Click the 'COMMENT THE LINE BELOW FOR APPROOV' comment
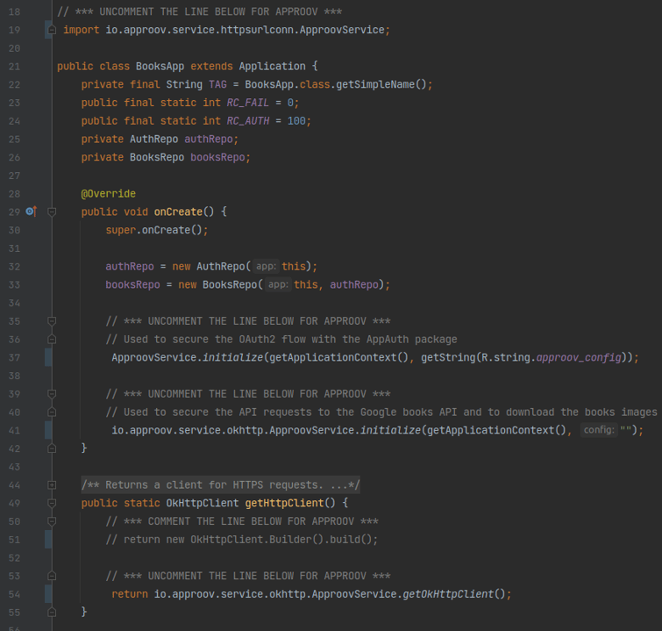Image resolution: width=662 pixels, height=631 pixels. coord(242,521)
